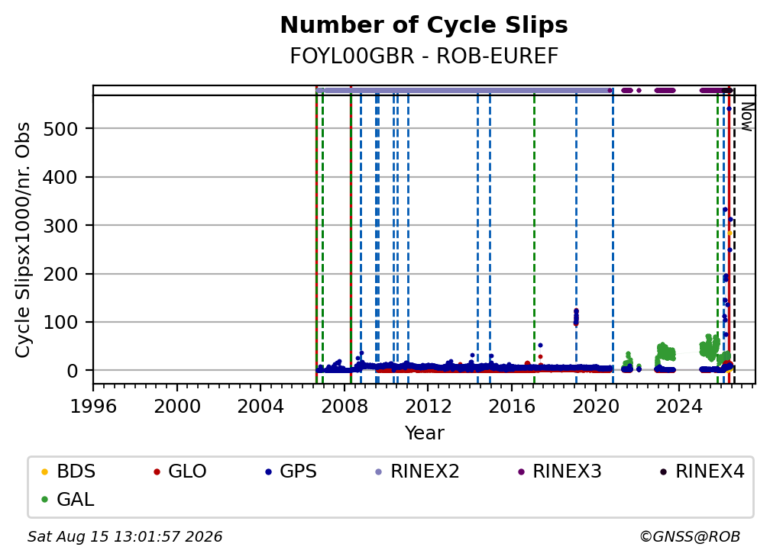Click the 2012 tick on Year axis
770x560 pixels.
pyautogui.click(x=428, y=406)
